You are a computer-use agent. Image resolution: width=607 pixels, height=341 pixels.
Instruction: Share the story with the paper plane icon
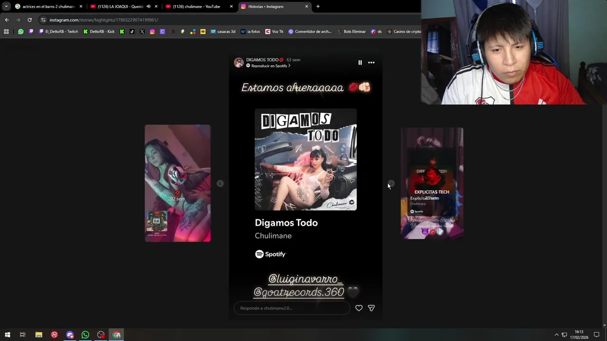[x=371, y=308]
